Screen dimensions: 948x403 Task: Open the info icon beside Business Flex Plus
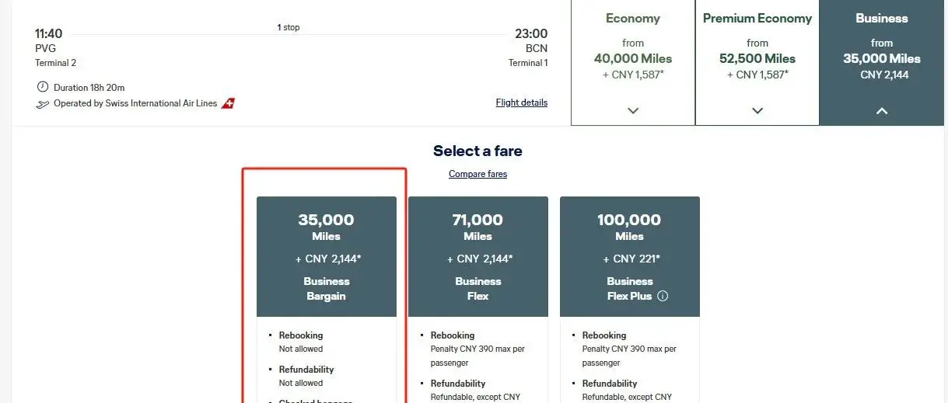[663, 296]
